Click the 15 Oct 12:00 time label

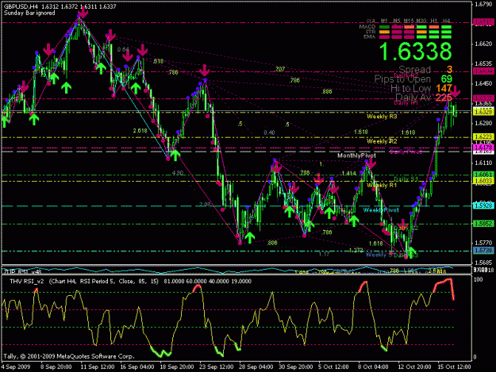point(455,367)
